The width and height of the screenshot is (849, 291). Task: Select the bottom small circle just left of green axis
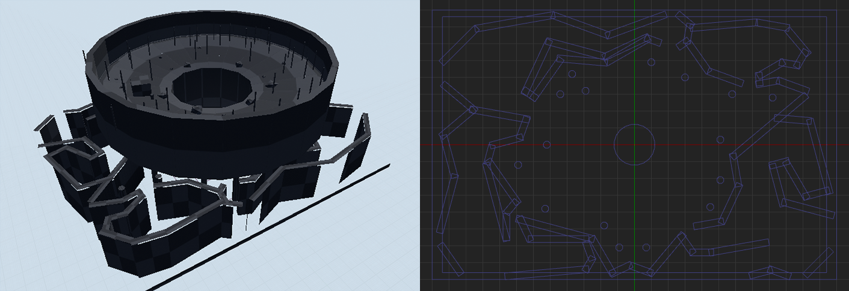tap(619, 247)
